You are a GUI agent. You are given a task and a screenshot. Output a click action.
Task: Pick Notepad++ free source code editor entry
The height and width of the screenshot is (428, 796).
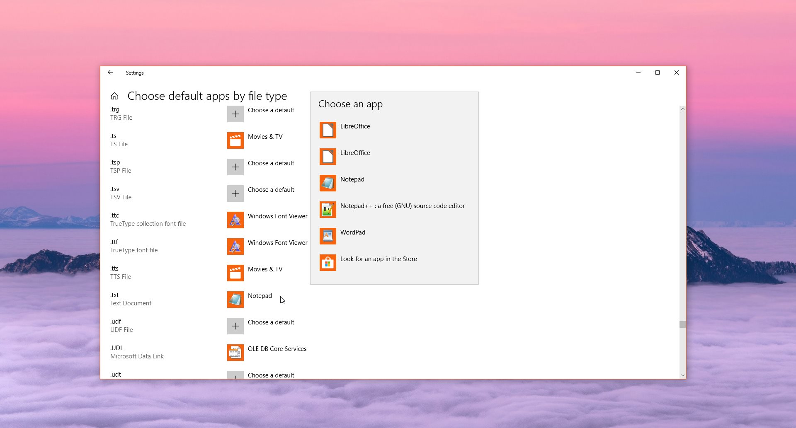coord(402,206)
